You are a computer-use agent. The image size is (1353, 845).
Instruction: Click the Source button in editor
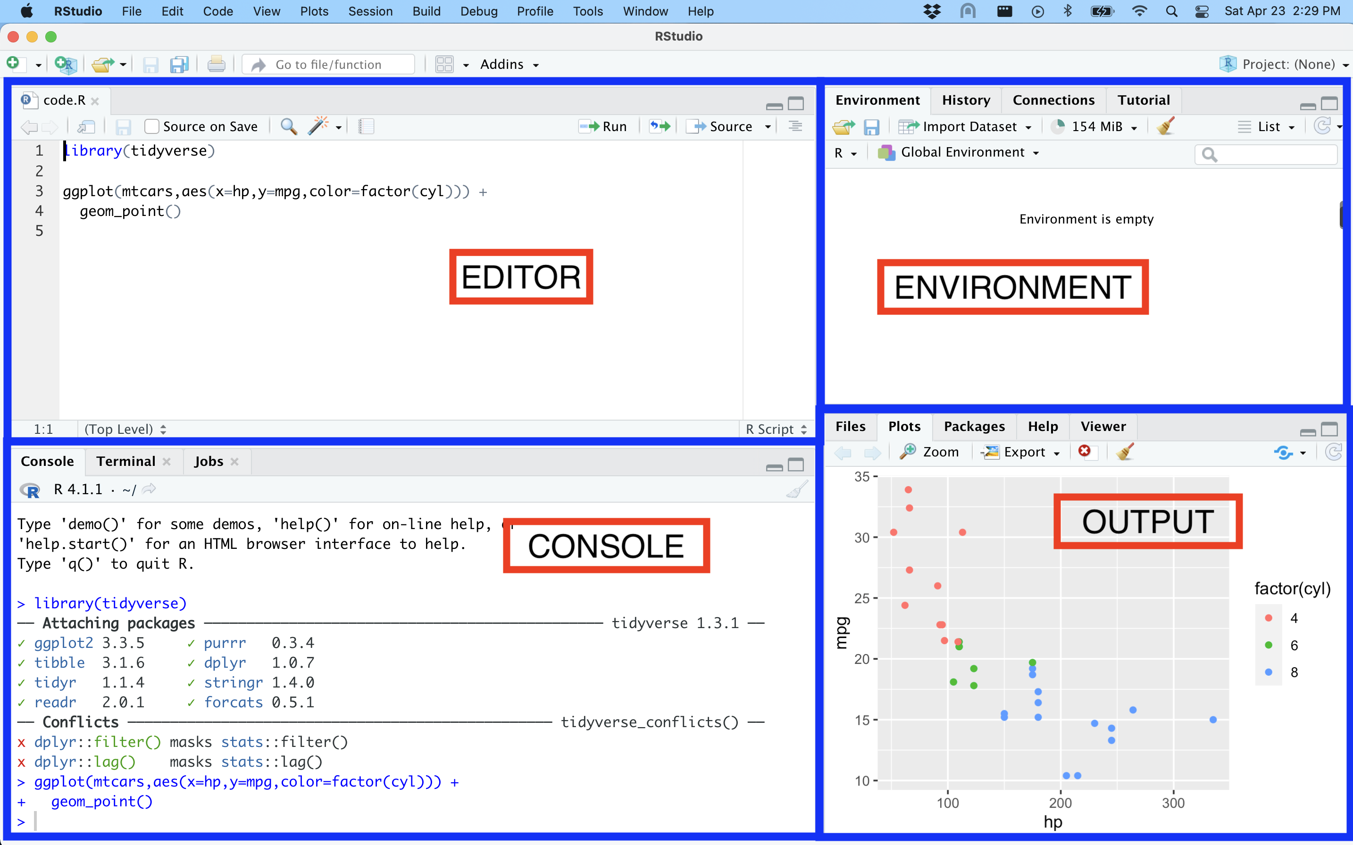click(x=720, y=127)
